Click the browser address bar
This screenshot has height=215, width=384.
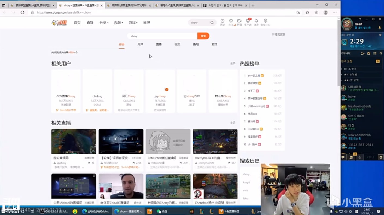tap(163, 12)
